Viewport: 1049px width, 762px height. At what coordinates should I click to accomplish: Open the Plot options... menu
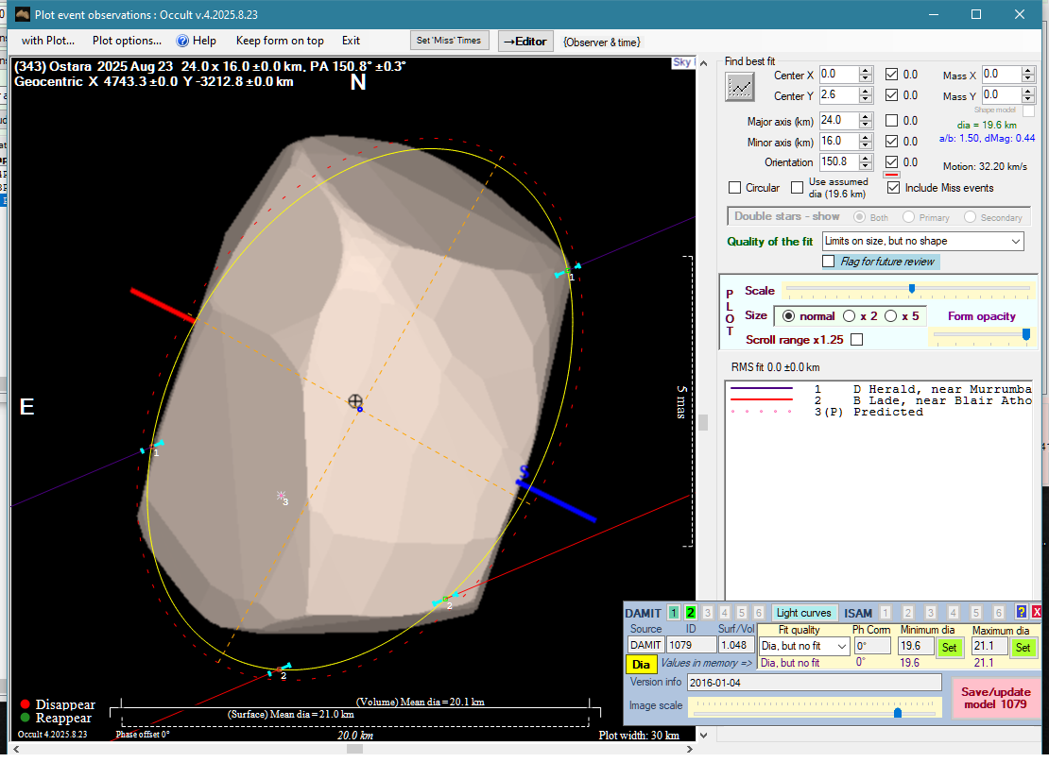(127, 41)
